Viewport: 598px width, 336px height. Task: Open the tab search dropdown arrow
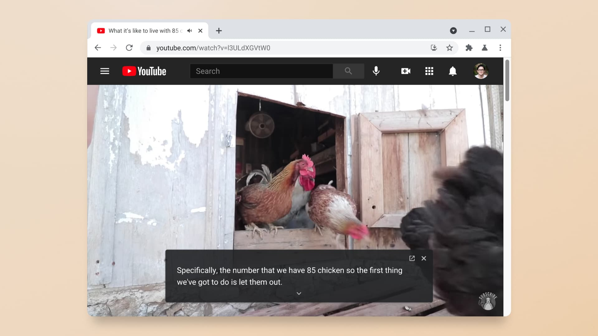tap(453, 30)
